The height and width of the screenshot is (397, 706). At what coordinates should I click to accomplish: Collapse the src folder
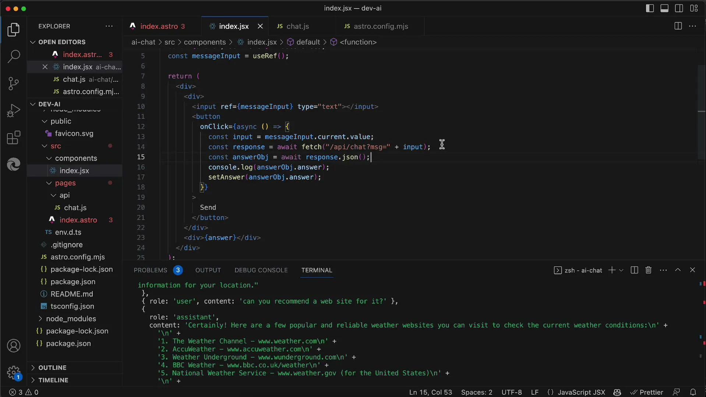[x=45, y=146]
